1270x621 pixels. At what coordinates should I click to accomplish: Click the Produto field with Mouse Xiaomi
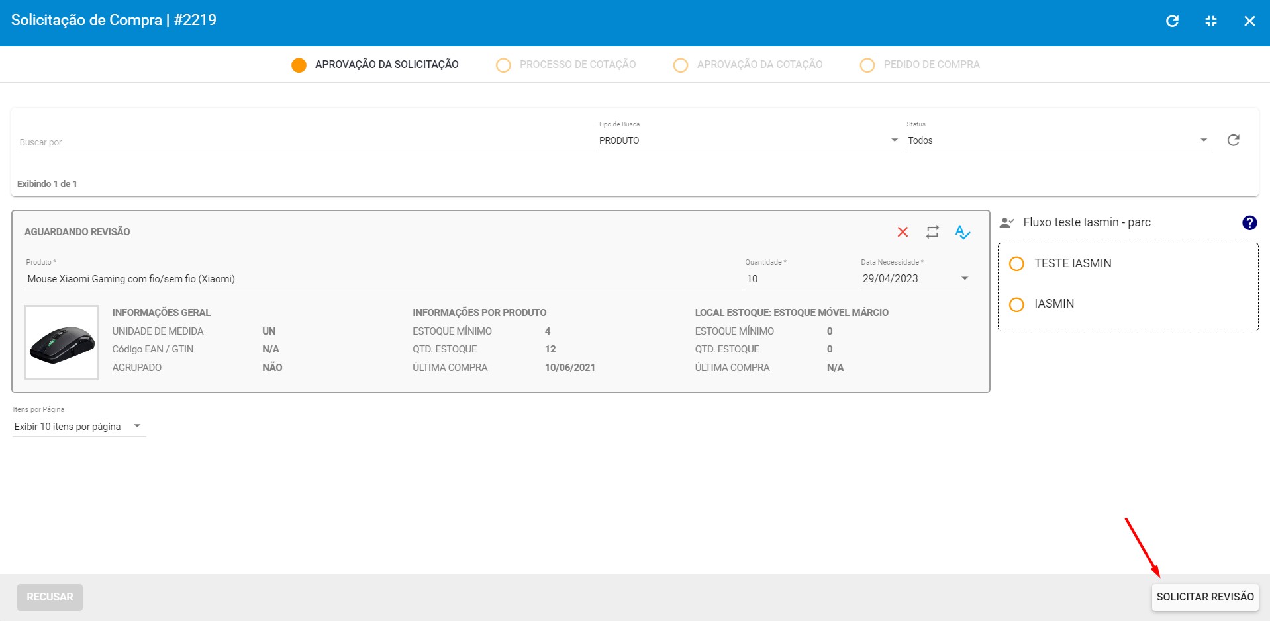(383, 279)
